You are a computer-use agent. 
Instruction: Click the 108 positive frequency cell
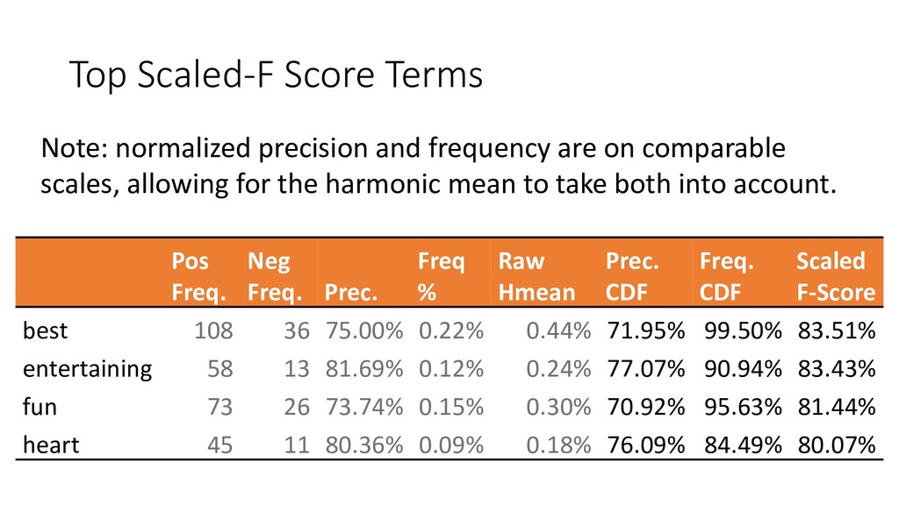pyautogui.click(x=213, y=331)
